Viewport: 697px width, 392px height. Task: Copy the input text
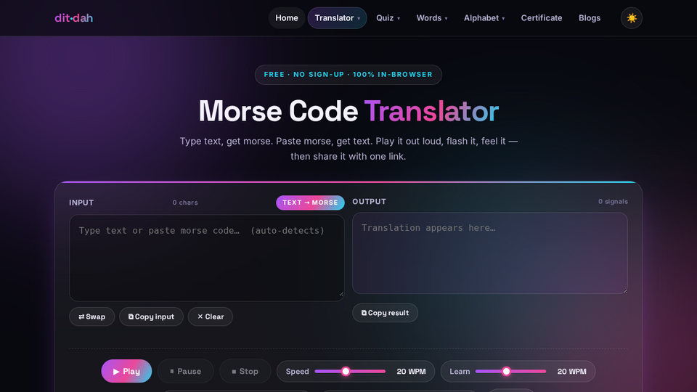click(x=151, y=317)
